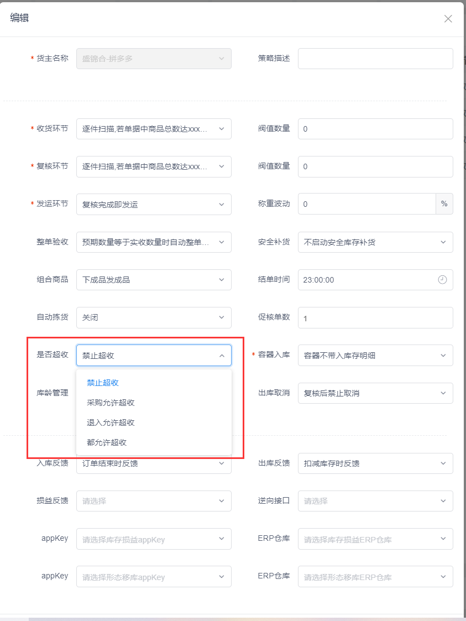Open the 库存损益ERP仓库 dropdown
Image resolution: width=466 pixels, height=621 pixels.
375,539
